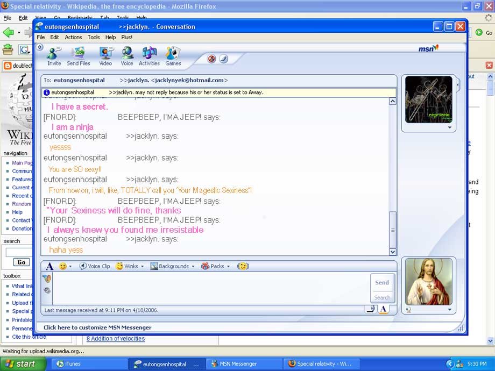Click the MSN butterfly icon beside input

(47, 279)
